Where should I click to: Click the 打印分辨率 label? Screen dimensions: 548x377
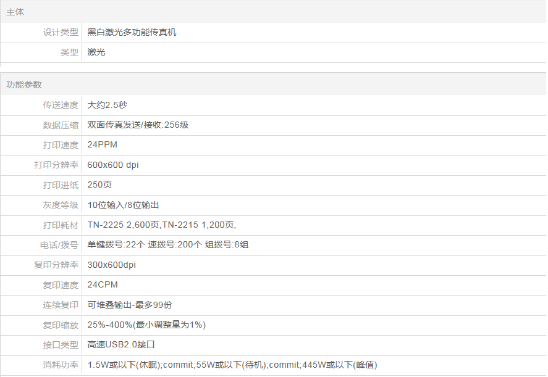click(x=56, y=165)
